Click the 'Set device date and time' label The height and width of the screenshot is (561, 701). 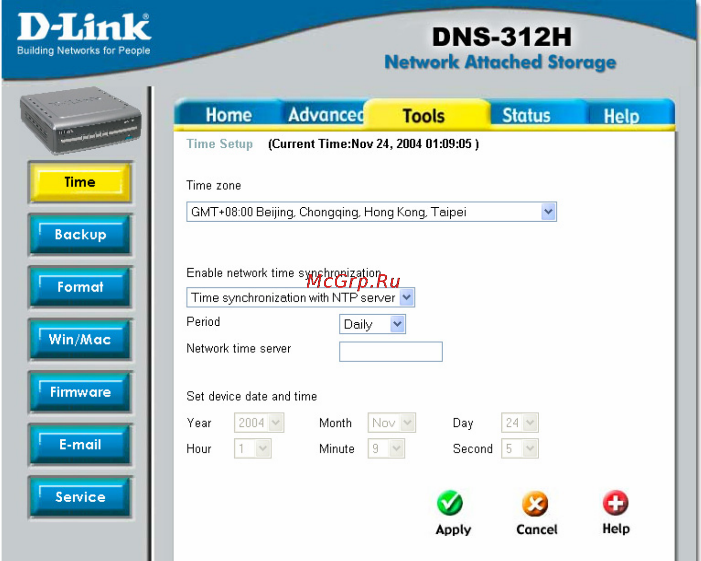point(252,396)
